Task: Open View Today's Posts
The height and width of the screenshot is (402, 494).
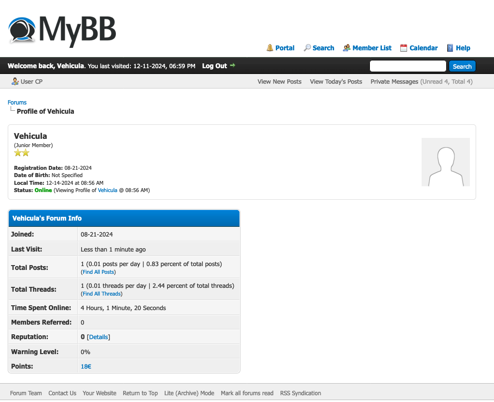Action: 336,82
